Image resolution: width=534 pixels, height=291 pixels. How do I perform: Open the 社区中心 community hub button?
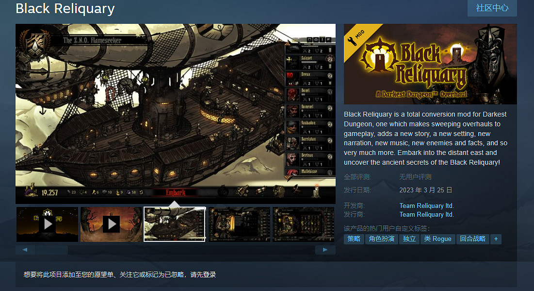(492, 8)
